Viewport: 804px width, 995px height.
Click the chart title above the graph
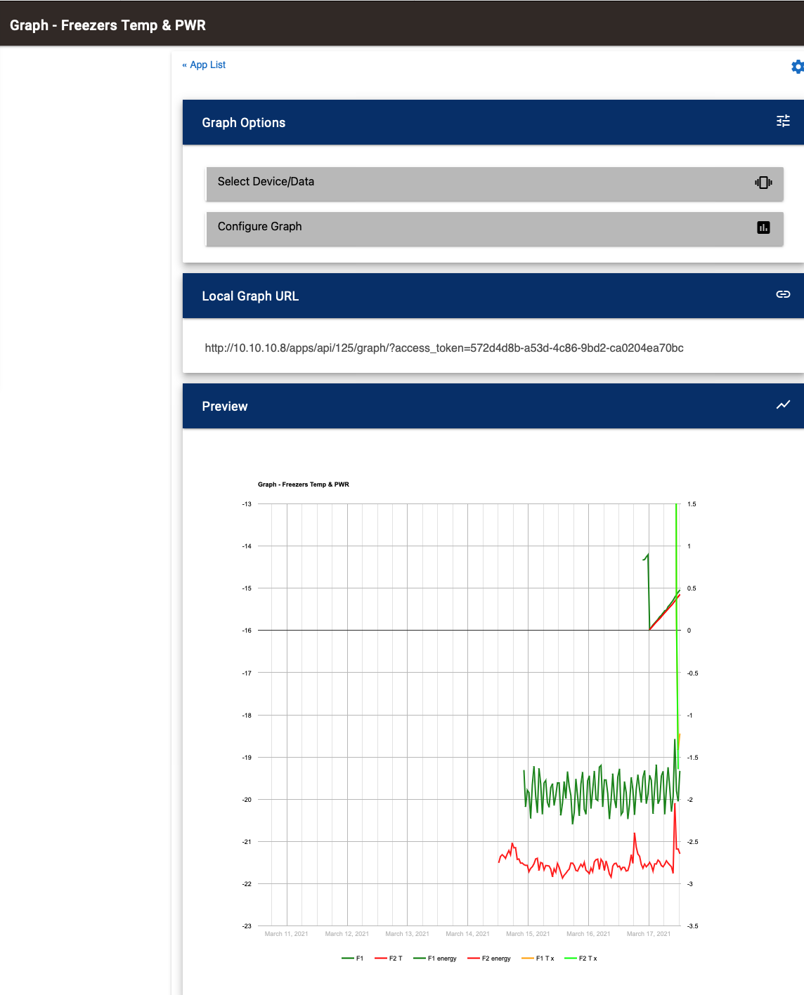click(303, 485)
